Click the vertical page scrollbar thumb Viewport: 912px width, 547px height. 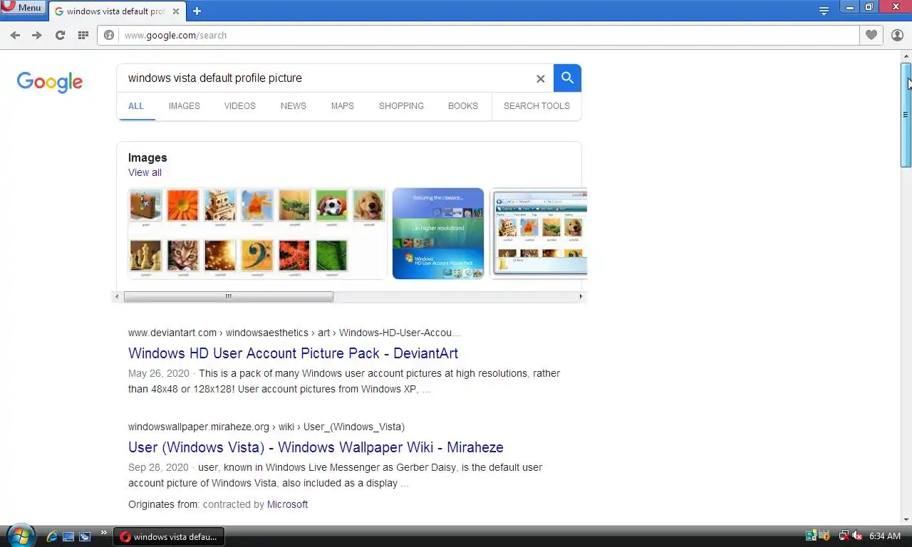tap(906, 115)
